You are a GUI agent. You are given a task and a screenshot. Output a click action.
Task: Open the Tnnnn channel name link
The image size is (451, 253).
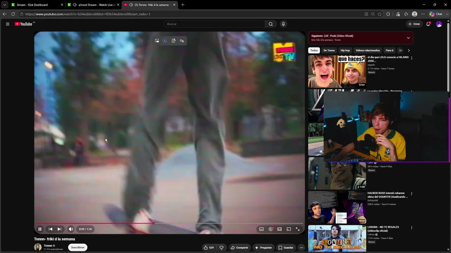coord(48,246)
